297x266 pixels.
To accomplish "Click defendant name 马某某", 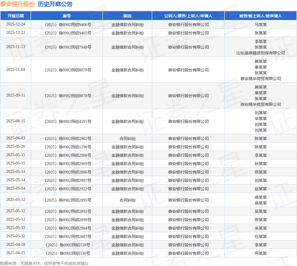I will pos(261,25).
